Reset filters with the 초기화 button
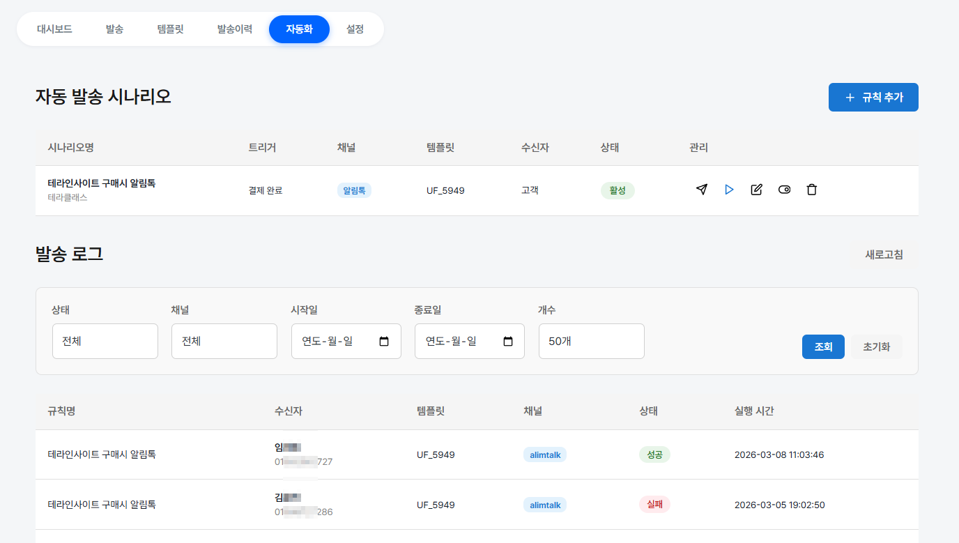Viewport: 959px width, 543px height. [876, 346]
